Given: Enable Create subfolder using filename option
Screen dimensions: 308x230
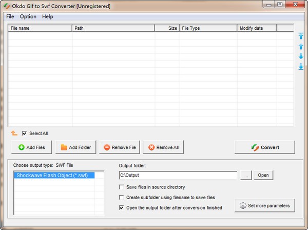Looking at the screenshot, I should [x=122, y=197].
